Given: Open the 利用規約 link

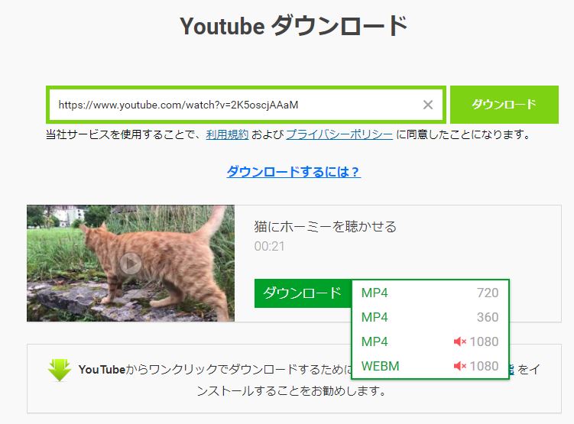Looking at the screenshot, I should pos(227,134).
